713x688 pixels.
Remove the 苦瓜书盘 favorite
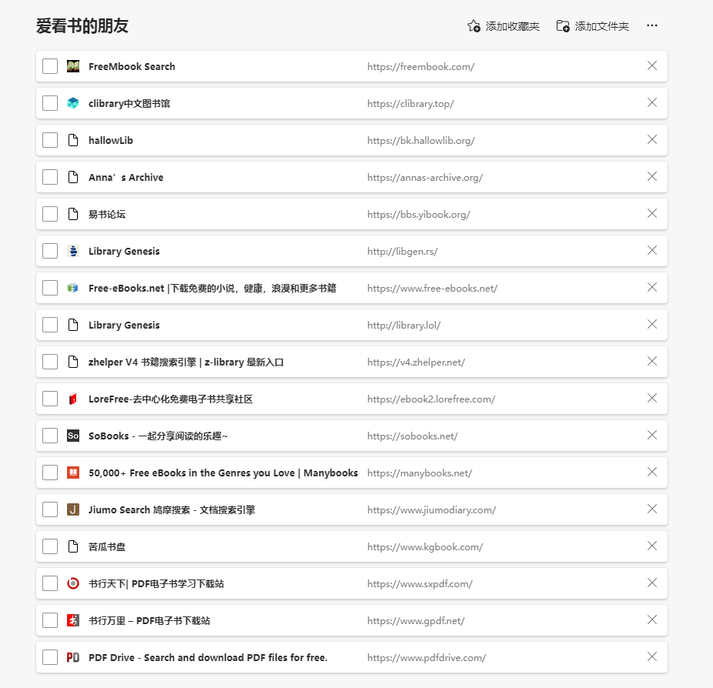click(x=652, y=546)
